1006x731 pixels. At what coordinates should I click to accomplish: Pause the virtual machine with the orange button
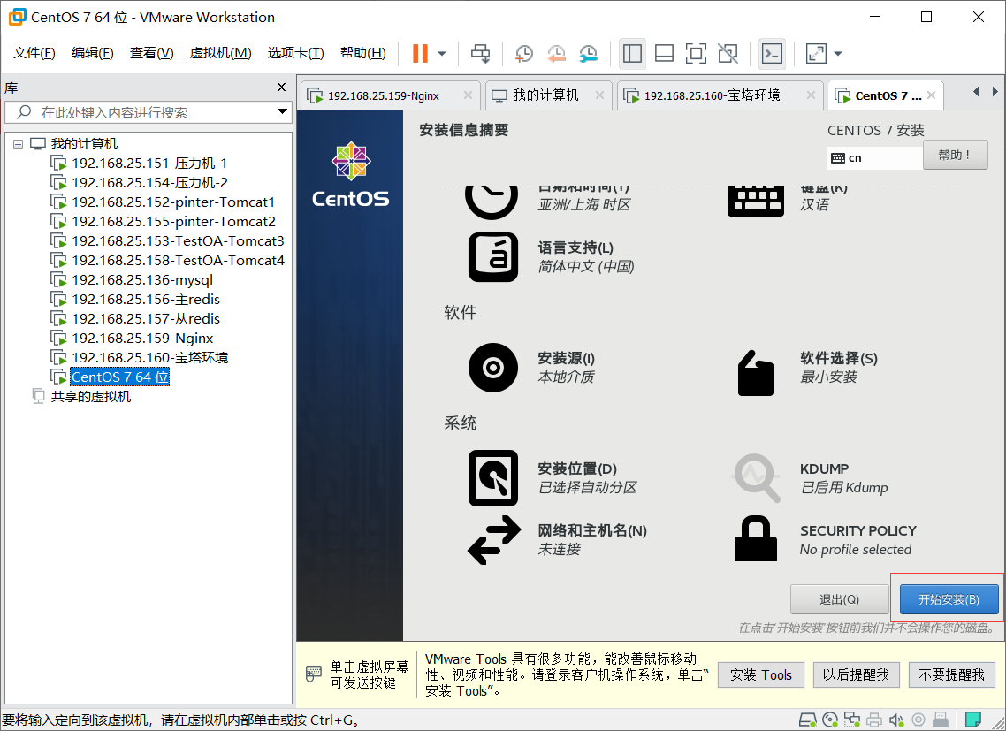[420, 53]
